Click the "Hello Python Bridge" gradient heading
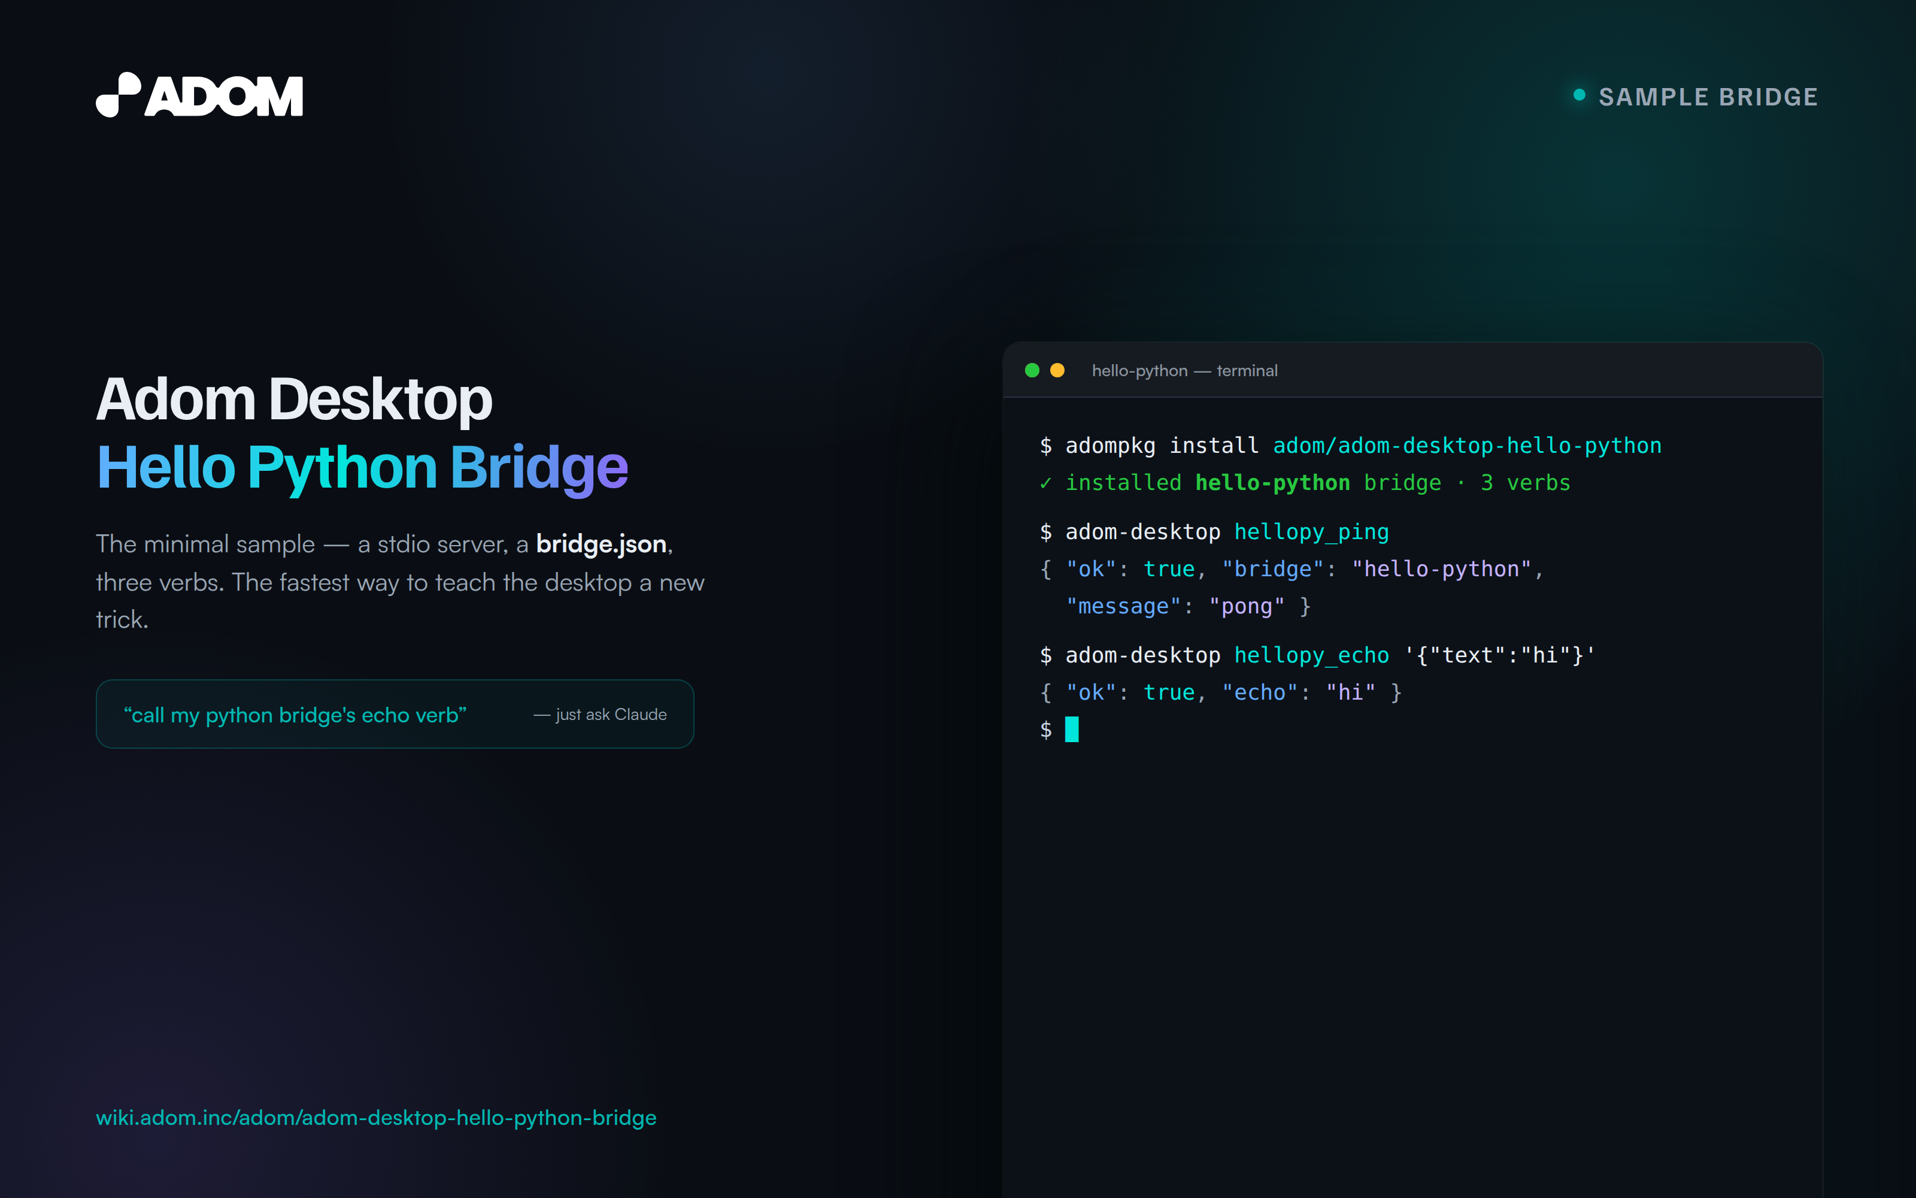 coord(362,467)
